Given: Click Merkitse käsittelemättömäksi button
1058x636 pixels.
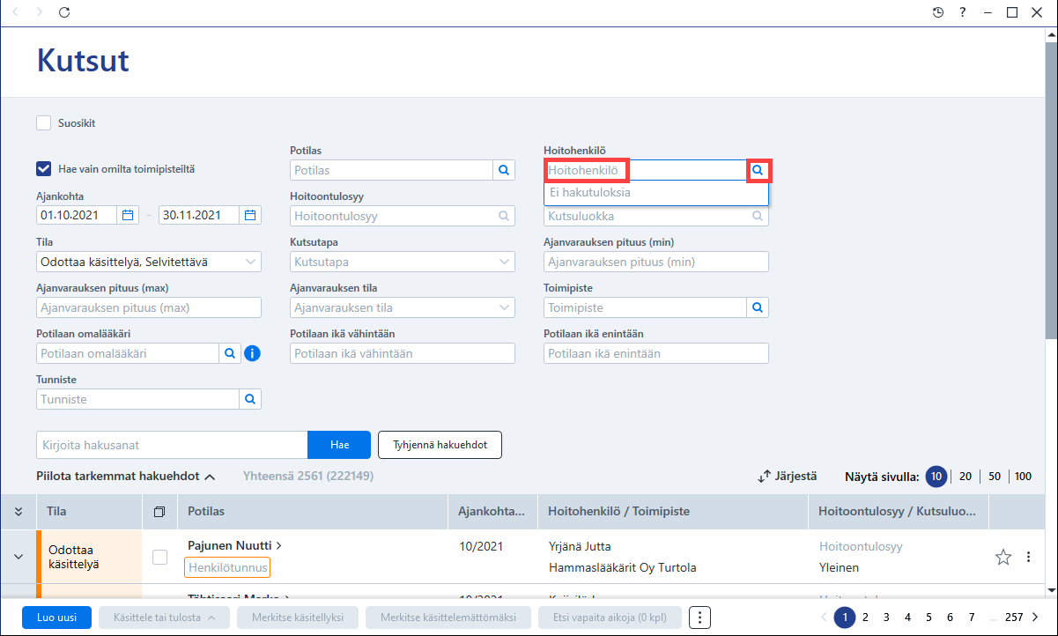Looking at the screenshot, I should 448,618.
